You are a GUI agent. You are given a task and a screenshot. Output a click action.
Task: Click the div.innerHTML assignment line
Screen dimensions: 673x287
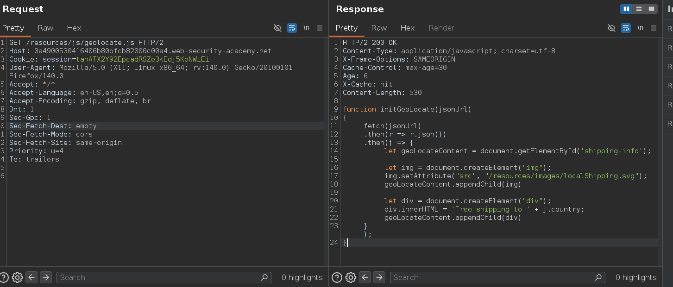pos(484,209)
